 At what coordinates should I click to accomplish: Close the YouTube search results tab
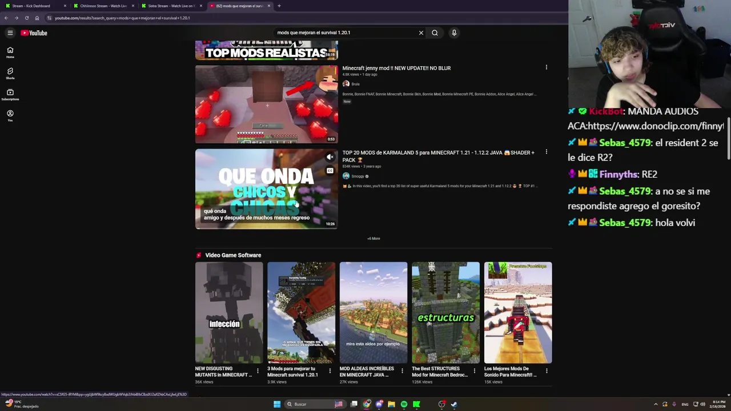click(268, 6)
